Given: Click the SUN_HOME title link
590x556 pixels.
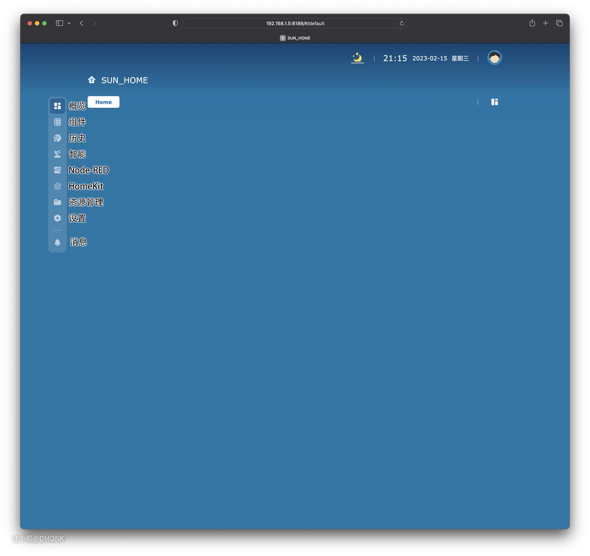Looking at the screenshot, I should pos(124,80).
